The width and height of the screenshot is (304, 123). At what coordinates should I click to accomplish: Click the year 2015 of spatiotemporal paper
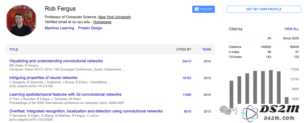click(207, 95)
